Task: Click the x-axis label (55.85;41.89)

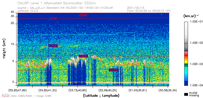Action: click(x=18, y=90)
